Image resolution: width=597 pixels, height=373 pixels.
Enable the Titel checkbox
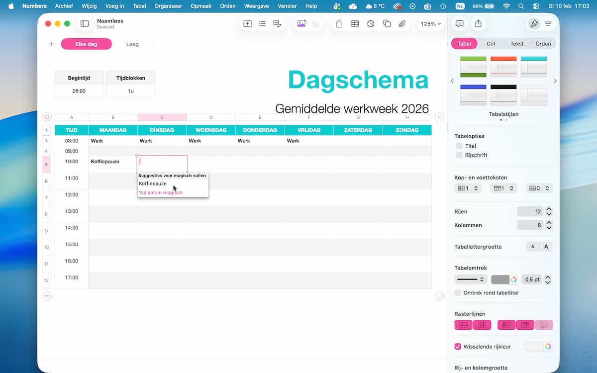tap(459, 146)
